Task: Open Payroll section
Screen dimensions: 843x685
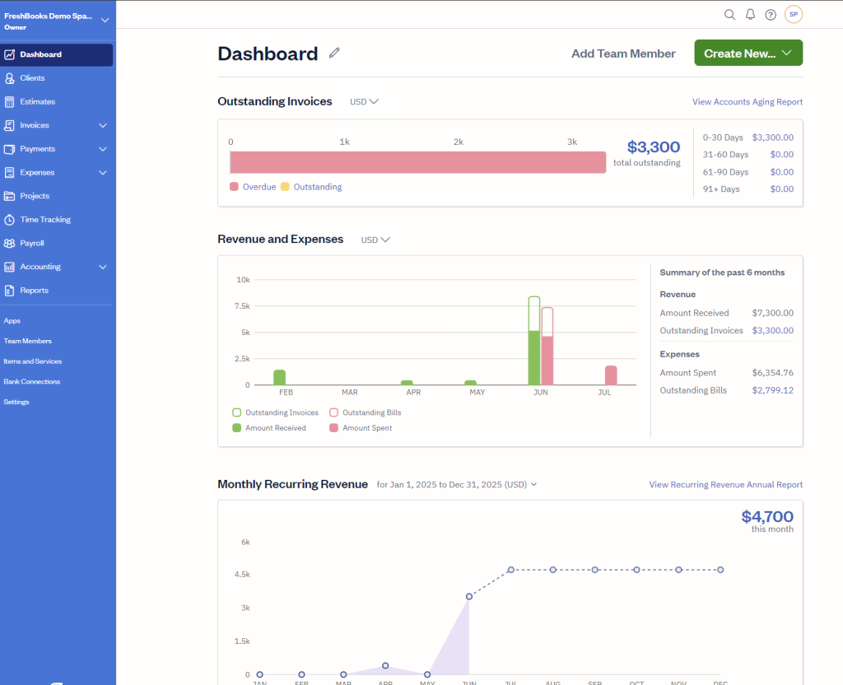Action: point(32,243)
